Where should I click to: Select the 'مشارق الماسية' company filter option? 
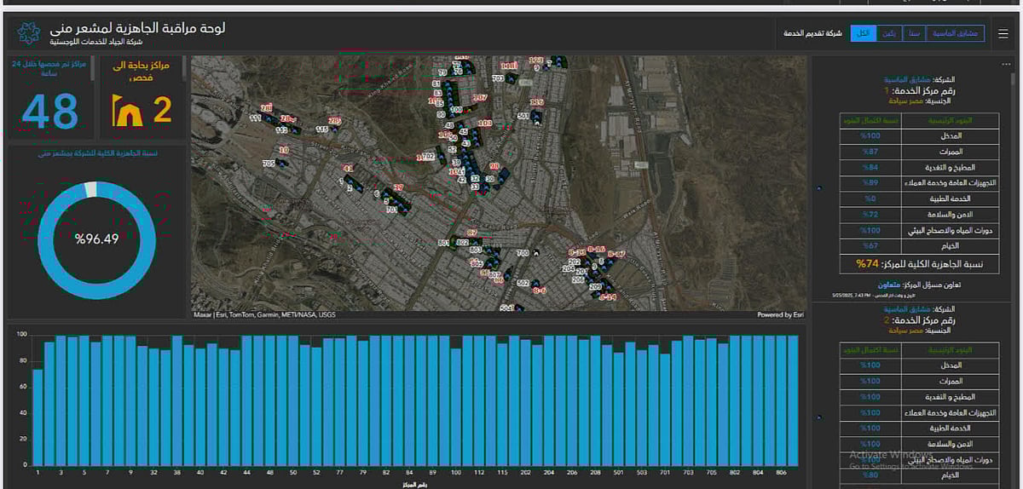[955, 33]
